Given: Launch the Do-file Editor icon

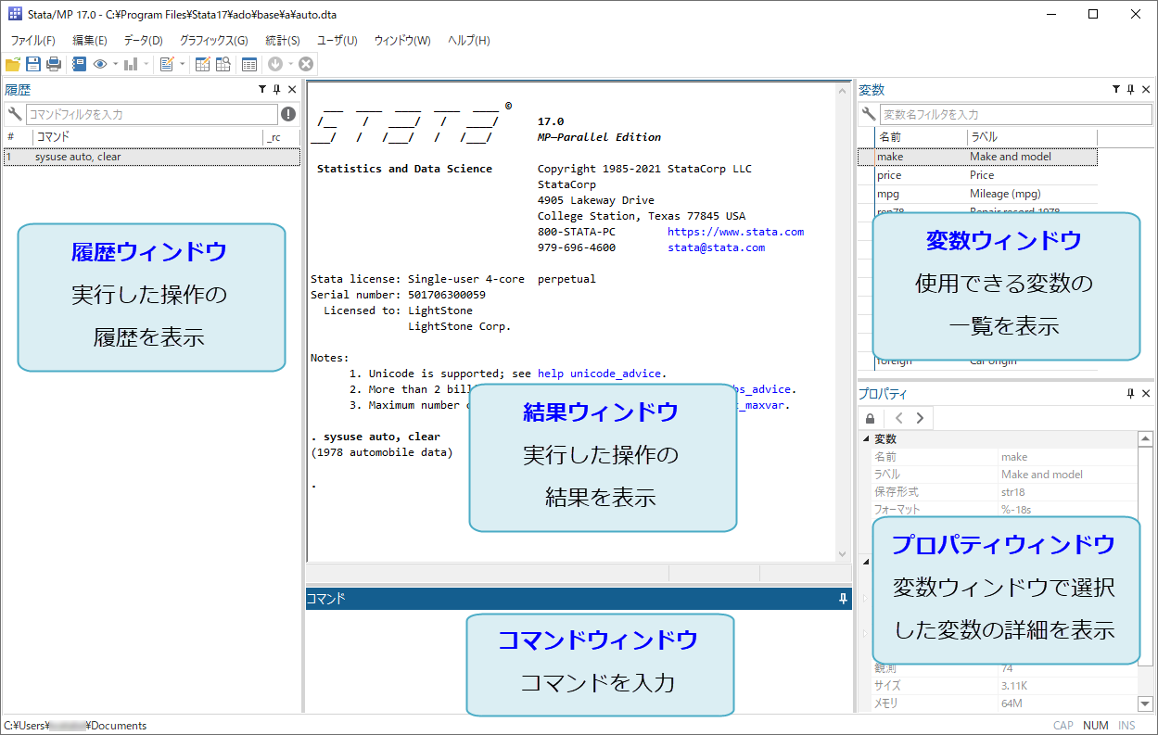Looking at the screenshot, I should (167, 64).
